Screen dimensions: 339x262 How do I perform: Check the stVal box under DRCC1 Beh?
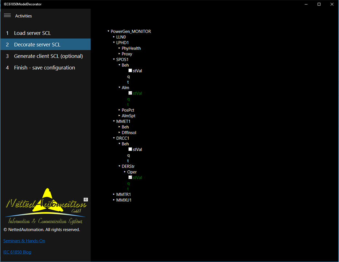click(x=130, y=149)
